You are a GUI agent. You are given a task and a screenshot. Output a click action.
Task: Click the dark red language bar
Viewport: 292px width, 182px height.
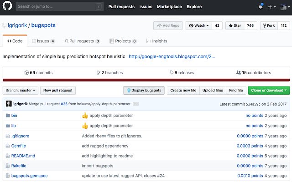(x=146, y=80)
